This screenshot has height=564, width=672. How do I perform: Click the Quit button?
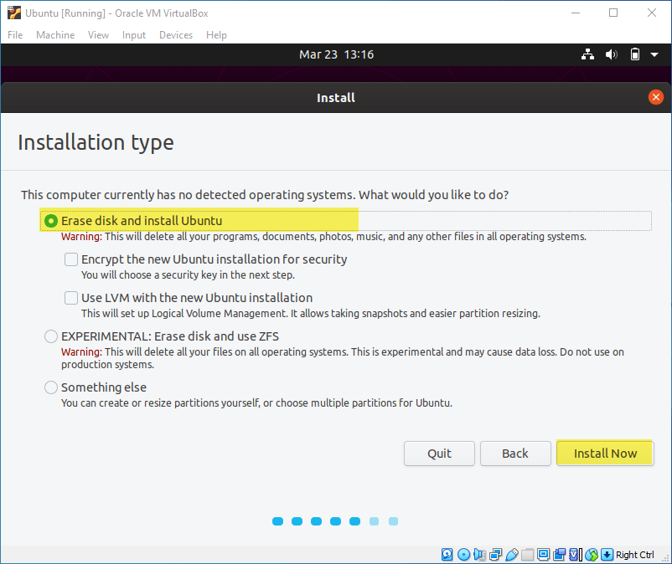(x=439, y=454)
